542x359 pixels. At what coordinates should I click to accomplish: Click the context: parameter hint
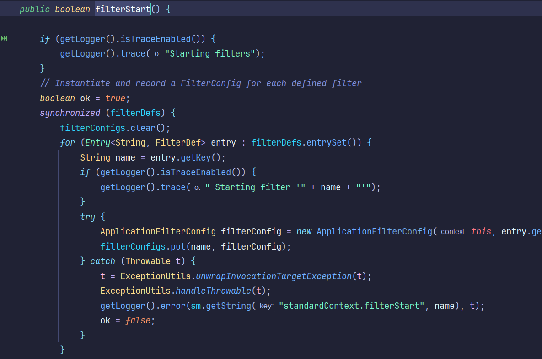[x=454, y=232]
